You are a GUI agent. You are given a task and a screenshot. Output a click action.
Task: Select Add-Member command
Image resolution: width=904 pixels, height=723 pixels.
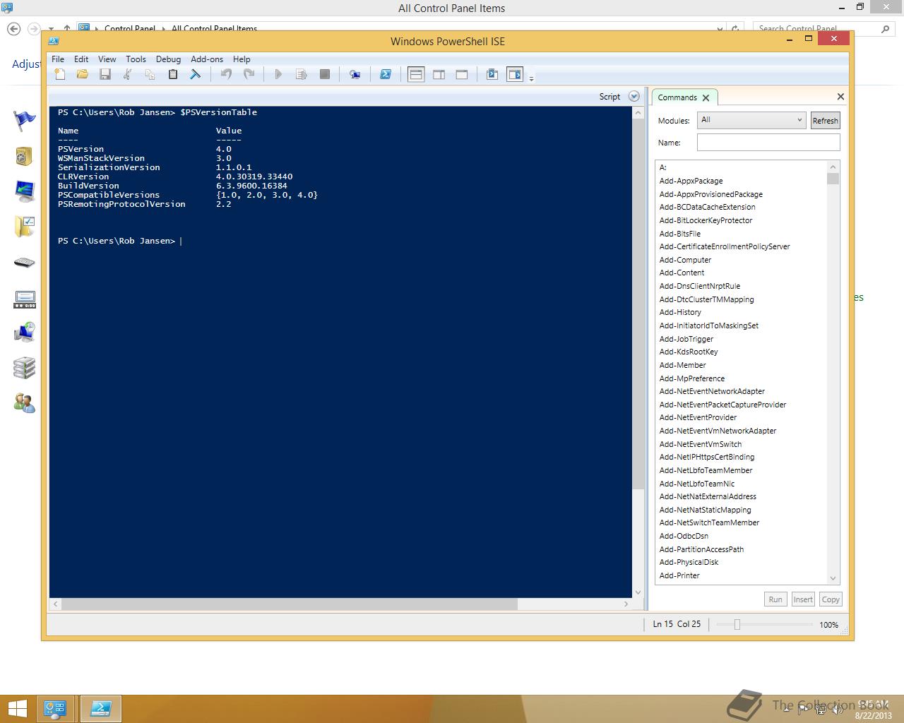tap(682, 365)
